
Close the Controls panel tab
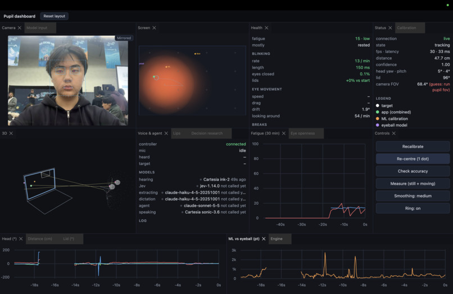pos(394,134)
